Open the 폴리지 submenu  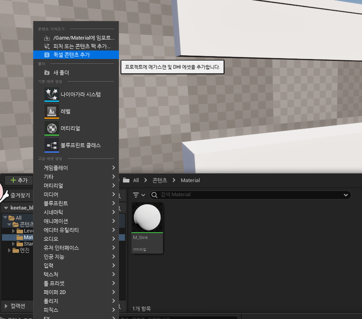(76, 301)
